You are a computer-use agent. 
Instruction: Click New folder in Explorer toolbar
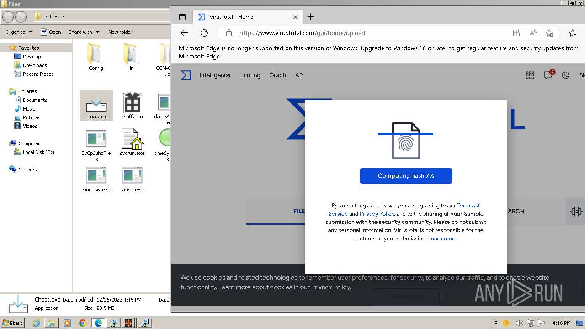(120, 32)
